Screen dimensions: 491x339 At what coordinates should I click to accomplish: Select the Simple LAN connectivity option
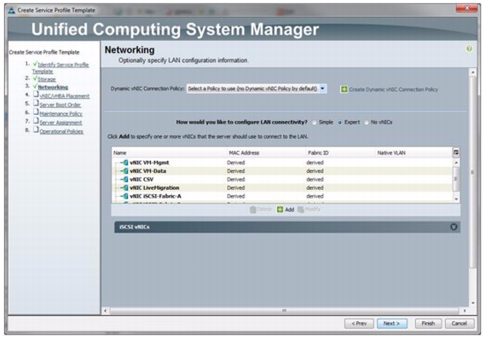coord(314,123)
